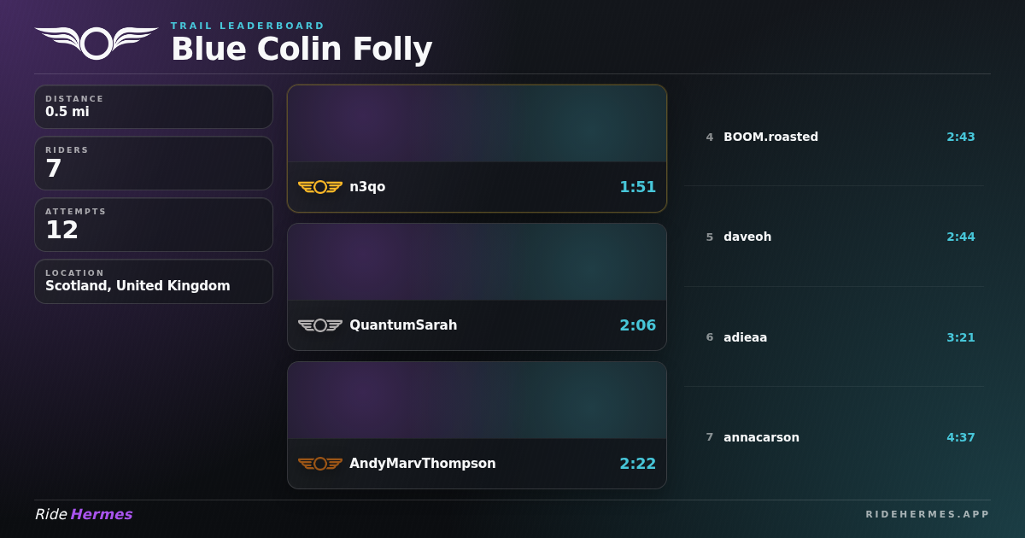Click the Location Scotland, United Kingdom card
The width and height of the screenshot is (1025, 538).
click(x=154, y=281)
